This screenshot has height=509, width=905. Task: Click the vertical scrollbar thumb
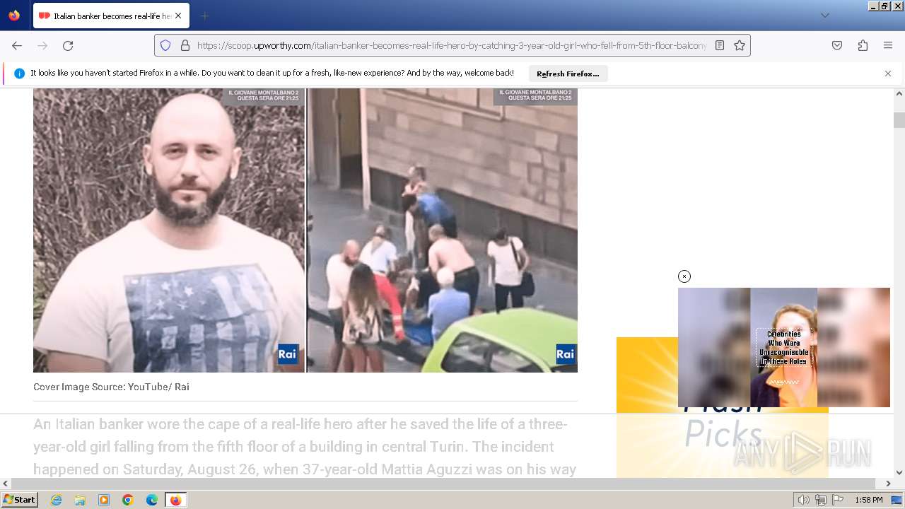coord(899,119)
